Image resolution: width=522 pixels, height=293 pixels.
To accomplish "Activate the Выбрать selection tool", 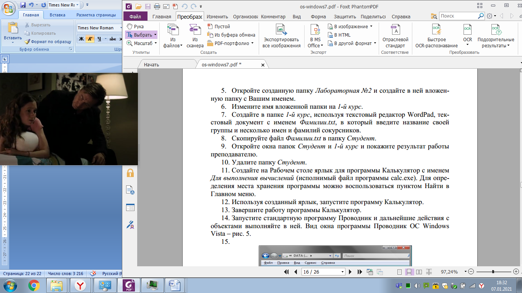I will [141, 35].
